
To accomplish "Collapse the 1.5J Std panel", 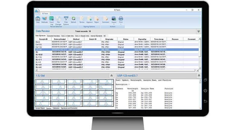I will pyautogui.click(x=111, y=76).
